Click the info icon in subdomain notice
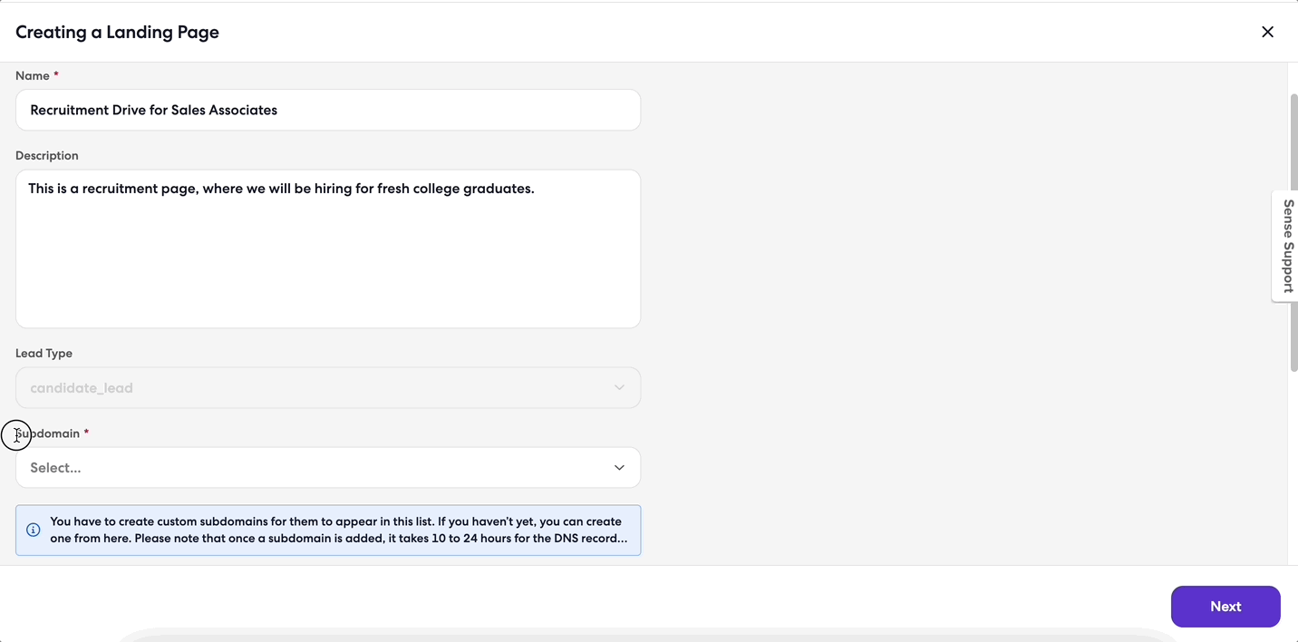Image resolution: width=1298 pixels, height=642 pixels. [34, 530]
